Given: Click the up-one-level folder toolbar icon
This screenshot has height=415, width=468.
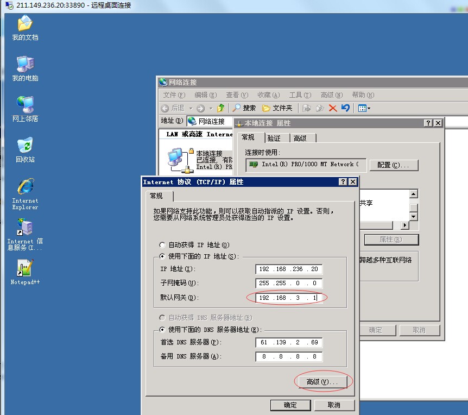Looking at the screenshot, I should tap(221, 108).
